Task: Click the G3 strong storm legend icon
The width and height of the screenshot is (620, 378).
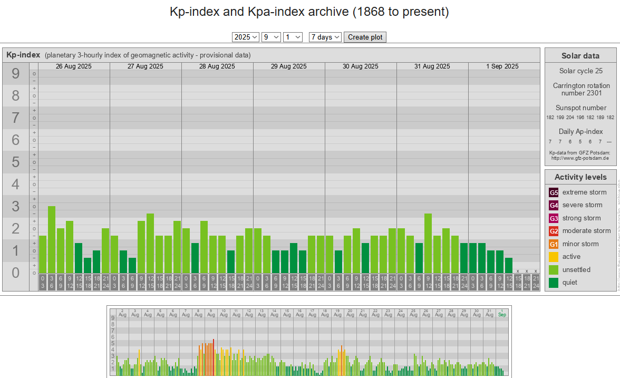Action: [x=554, y=218]
